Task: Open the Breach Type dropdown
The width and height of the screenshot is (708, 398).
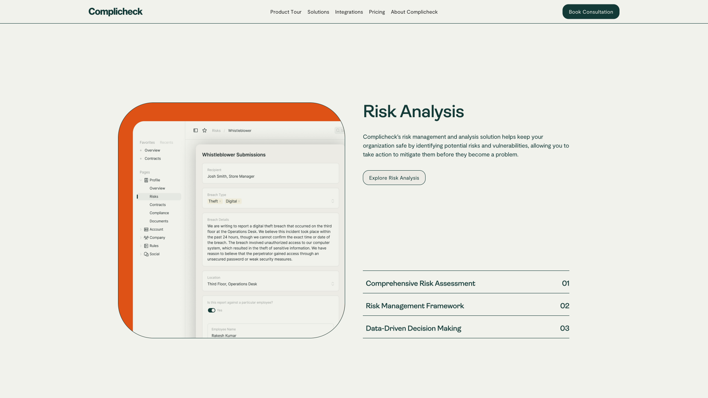Action: pyautogui.click(x=333, y=201)
